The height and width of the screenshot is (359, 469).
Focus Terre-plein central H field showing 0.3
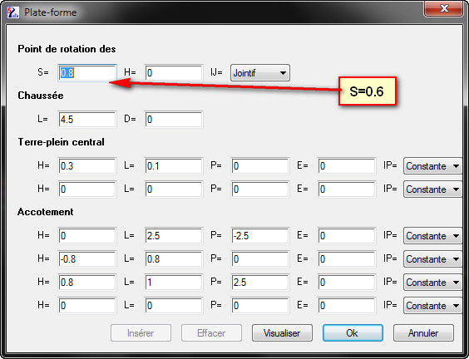tap(87, 166)
